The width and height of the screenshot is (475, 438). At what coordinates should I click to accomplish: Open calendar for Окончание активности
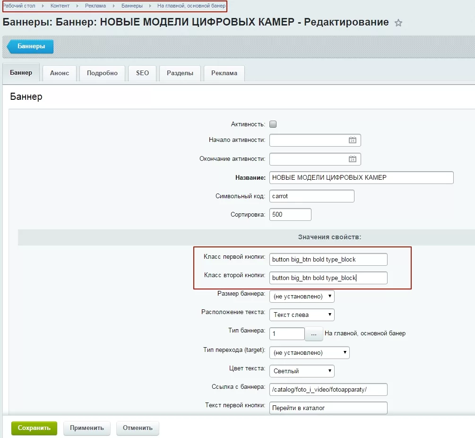tap(352, 159)
